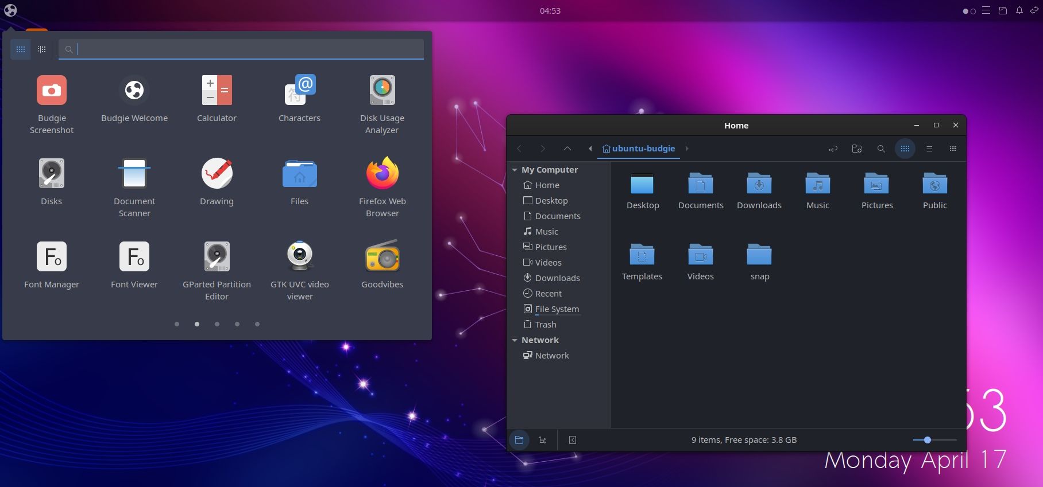Go to fifth page of app menu

[257, 324]
